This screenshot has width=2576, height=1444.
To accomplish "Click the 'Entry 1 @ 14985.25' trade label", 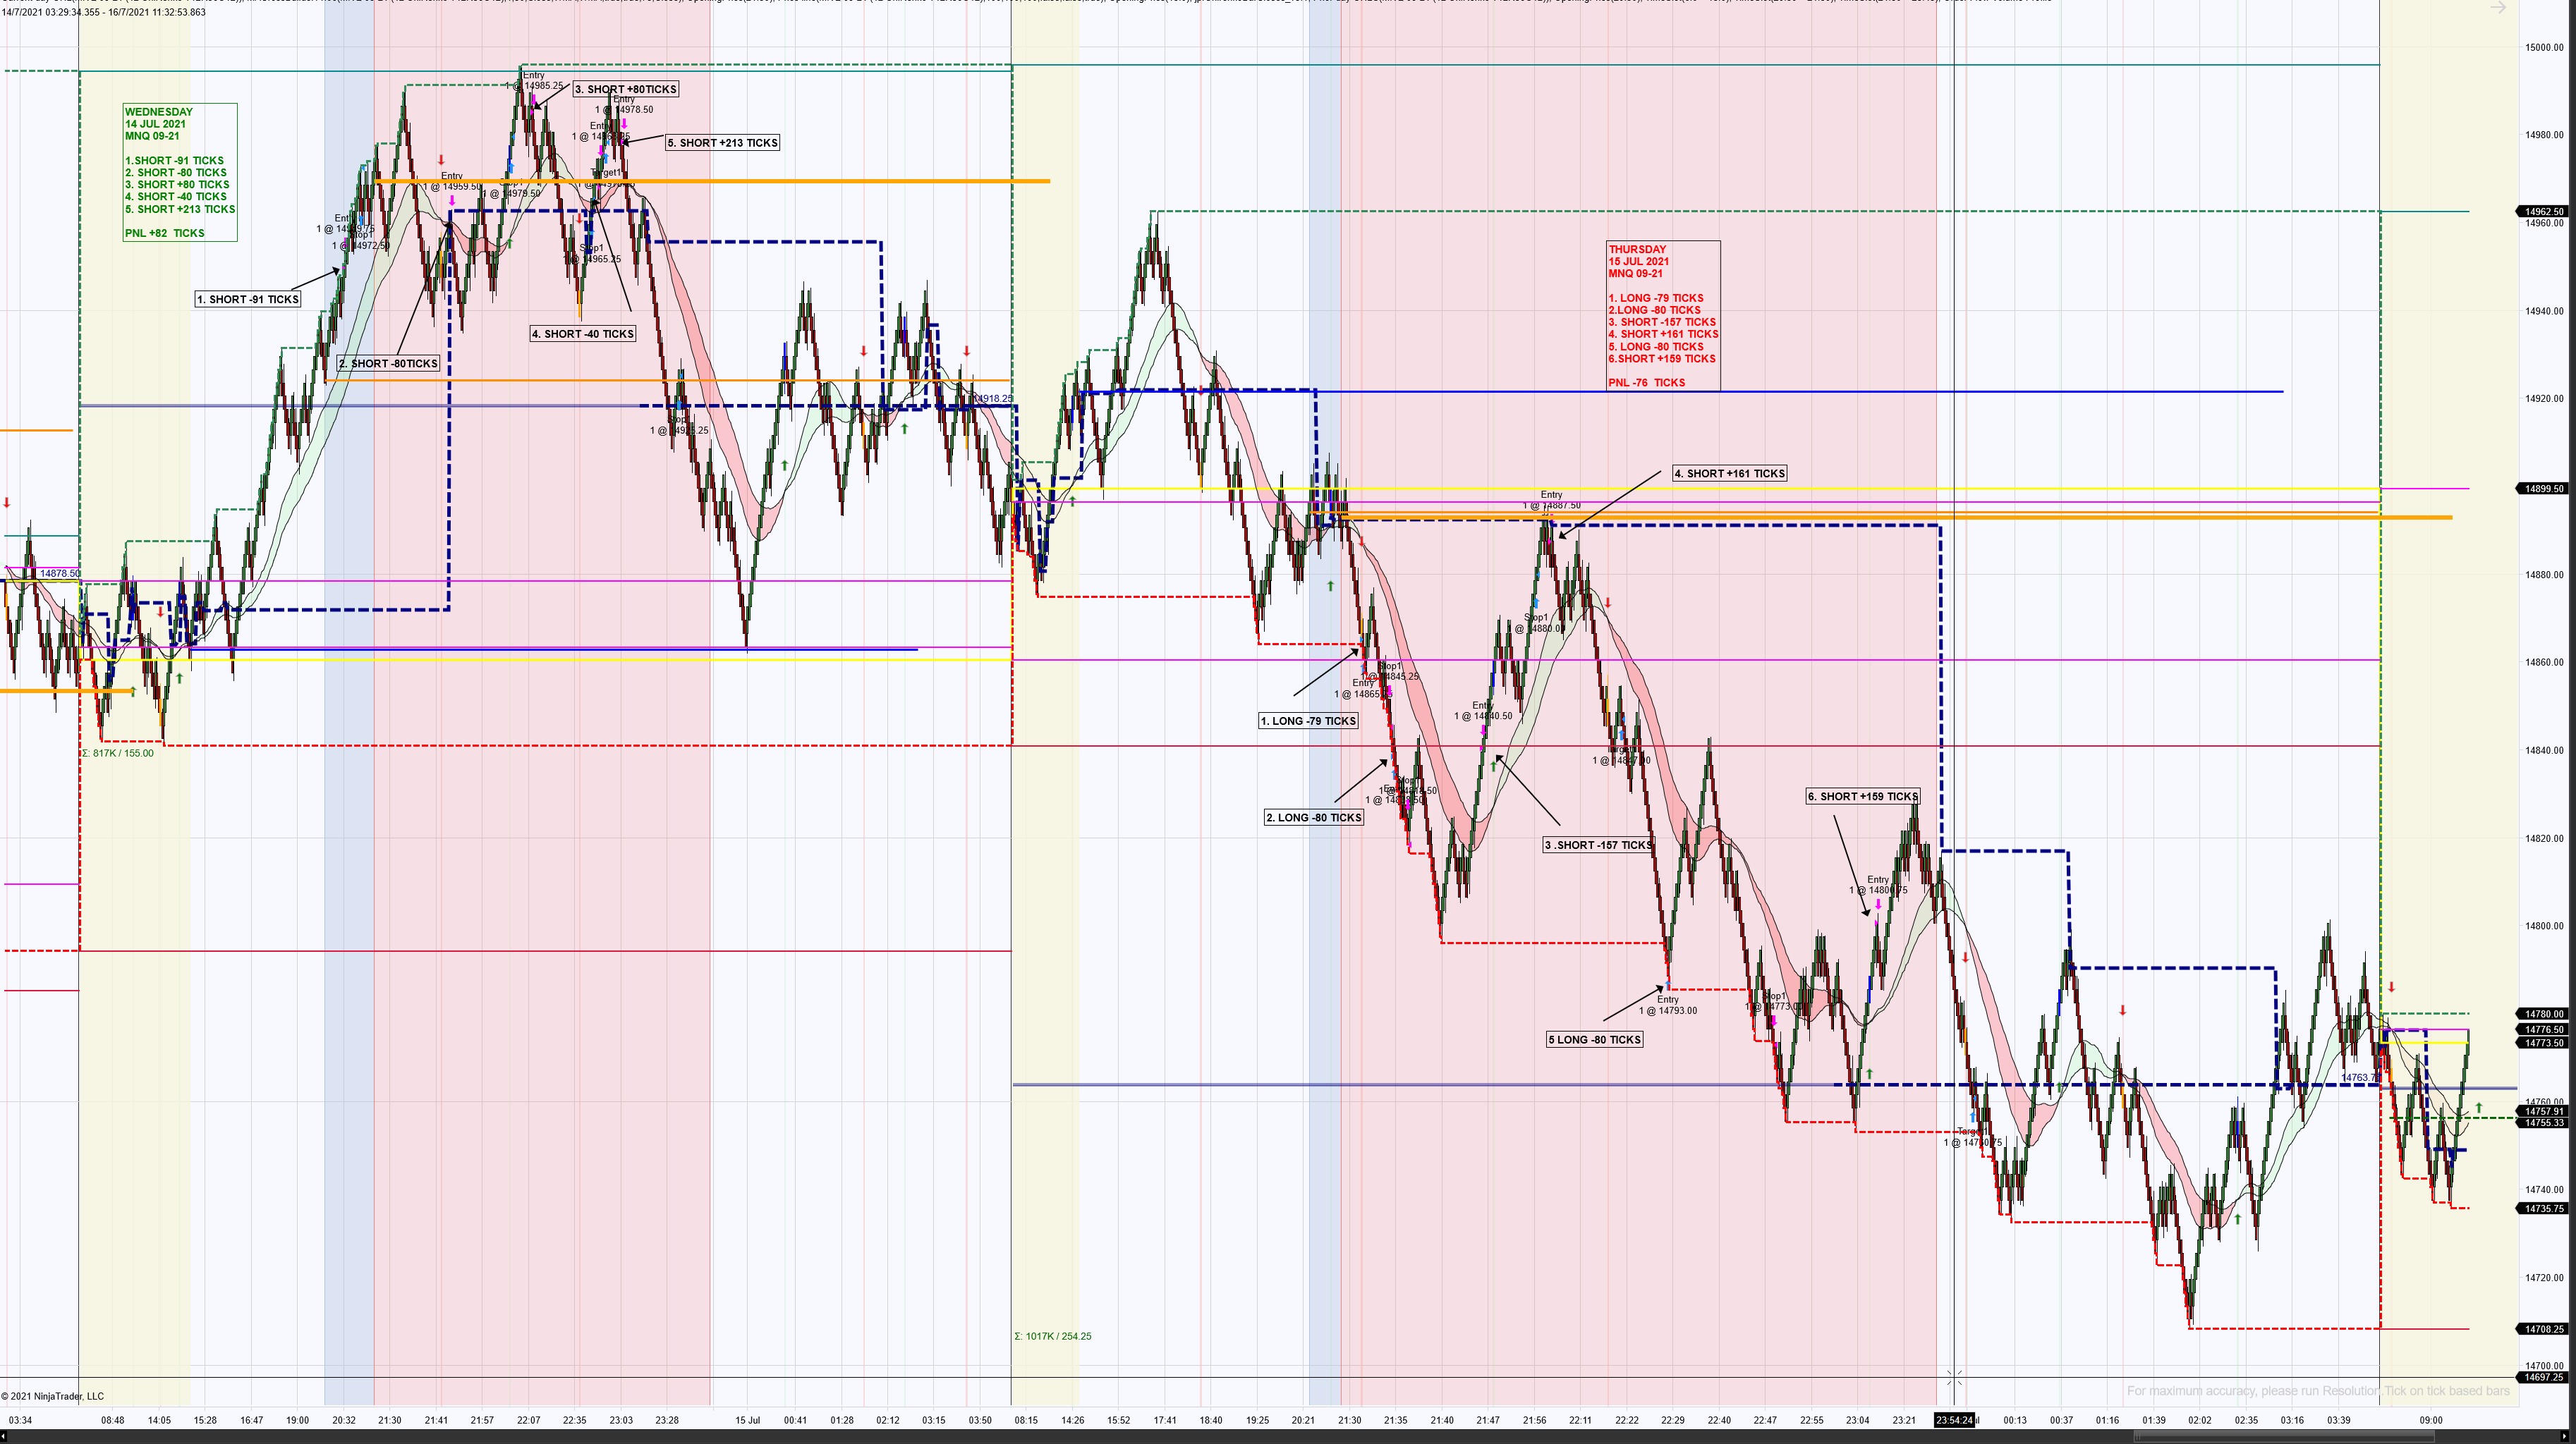I will 534,81.
